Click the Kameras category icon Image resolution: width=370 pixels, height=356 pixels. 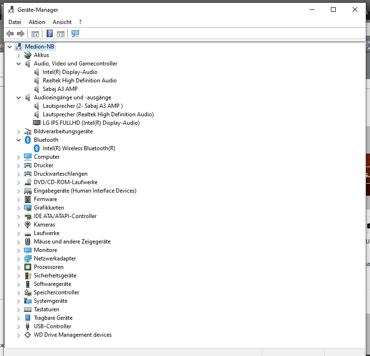tap(28, 225)
